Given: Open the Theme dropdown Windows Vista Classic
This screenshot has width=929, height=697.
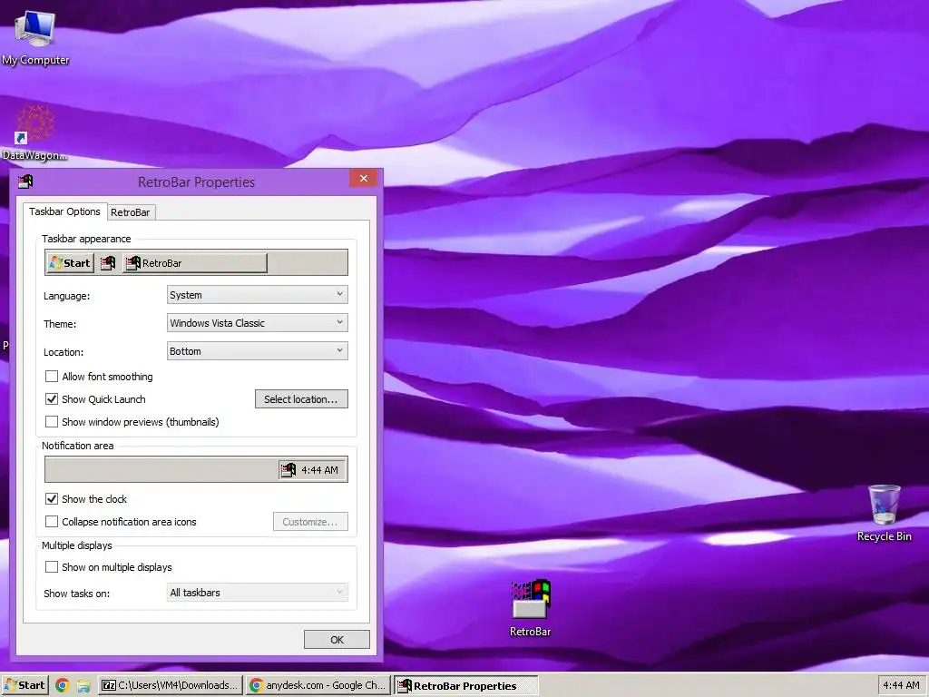Looking at the screenshot, I should coord(257,323).
